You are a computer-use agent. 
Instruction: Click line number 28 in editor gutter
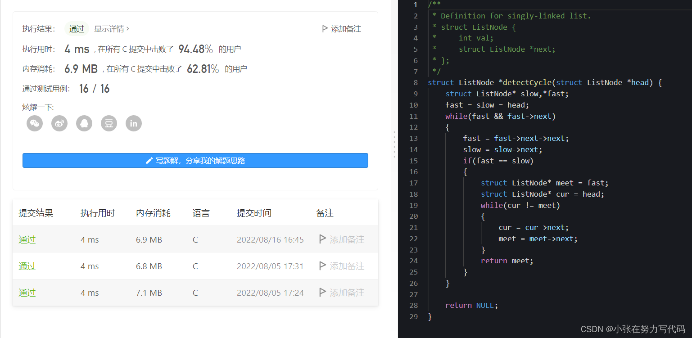coord(414,305)
